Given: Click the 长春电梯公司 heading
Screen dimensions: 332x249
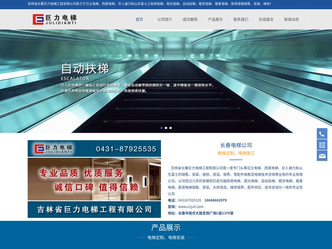Looking at the screenshot, I should [236, 145].
